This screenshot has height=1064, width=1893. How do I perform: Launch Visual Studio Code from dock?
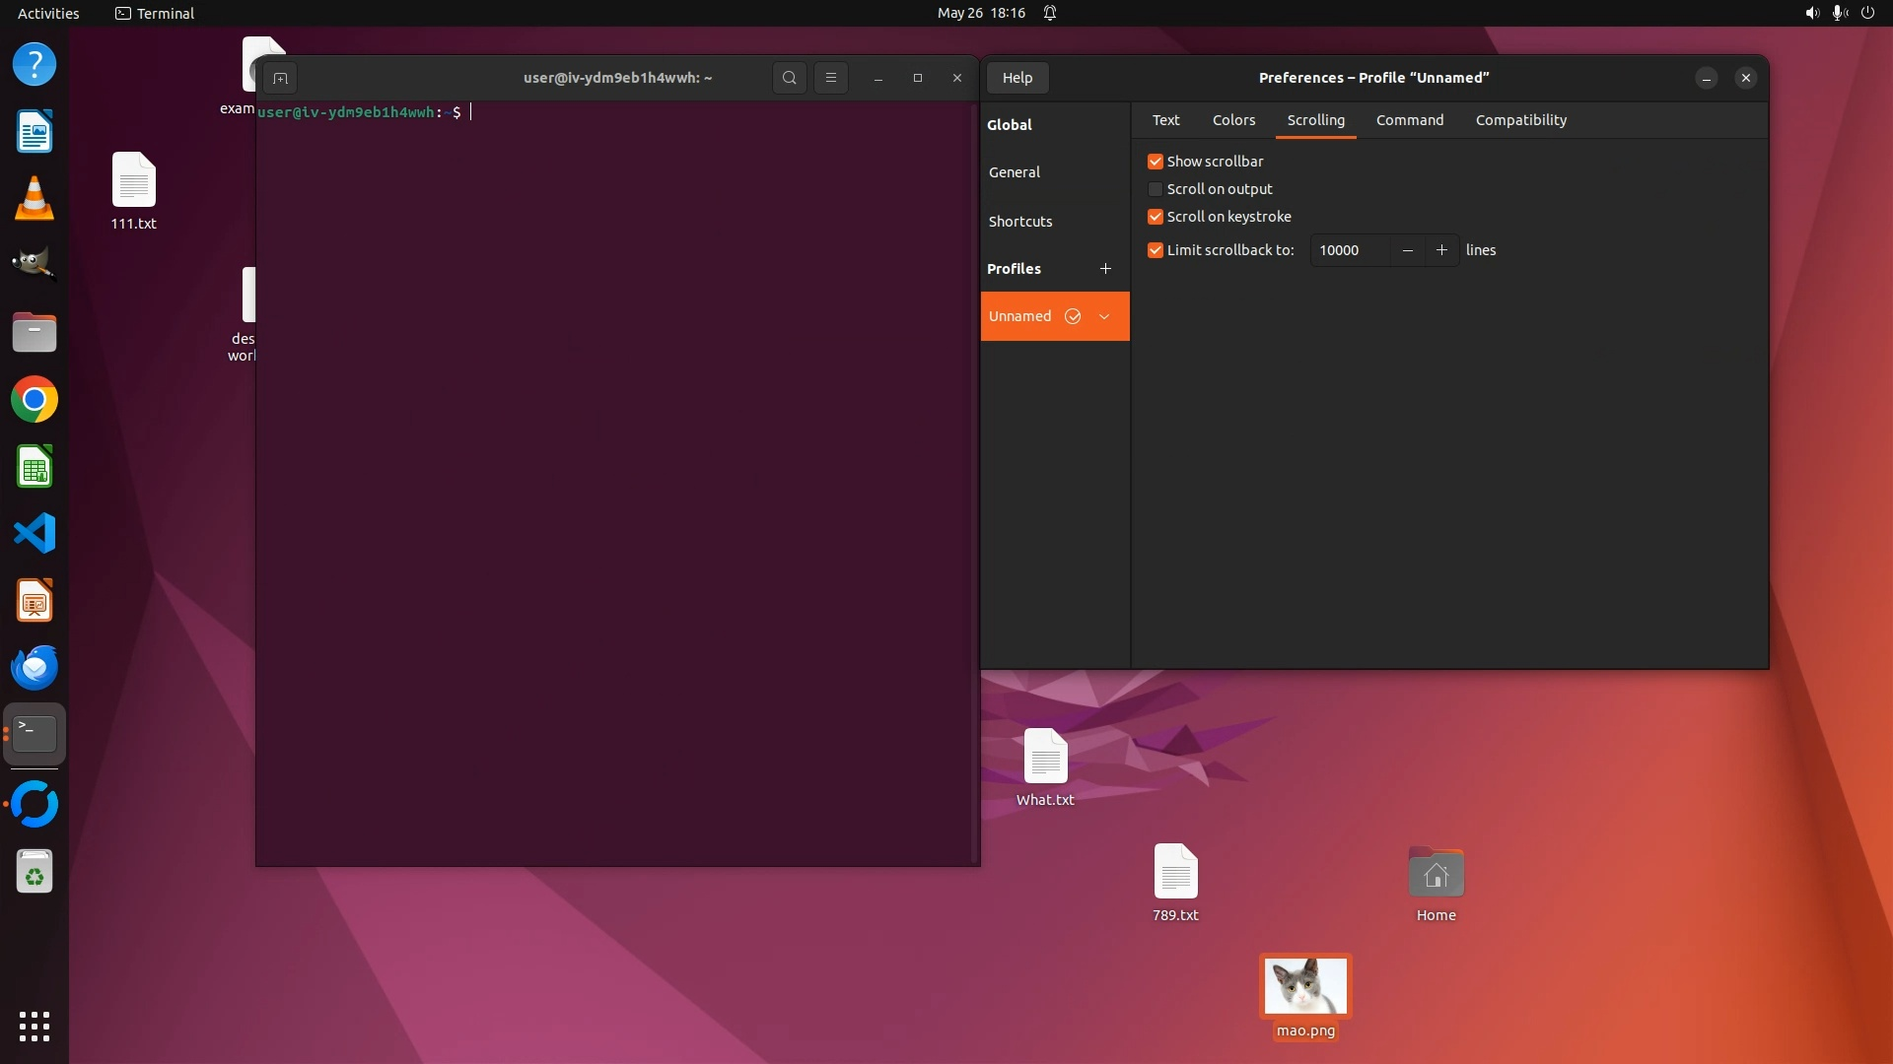coord(35,534)
